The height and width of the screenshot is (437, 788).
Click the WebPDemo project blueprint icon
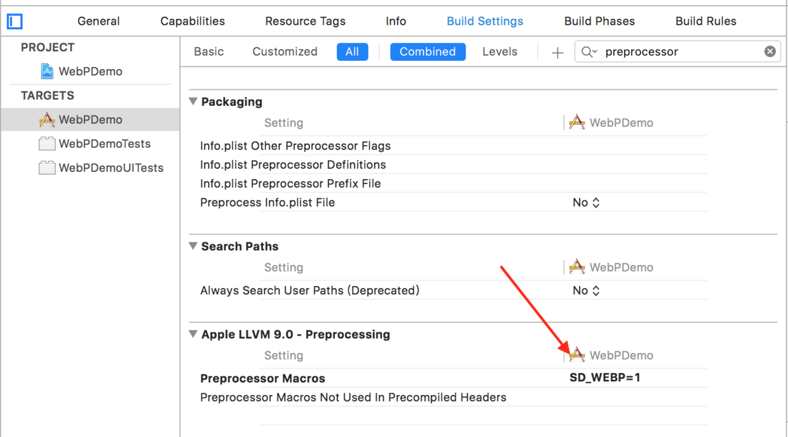(x=47, y=71)
